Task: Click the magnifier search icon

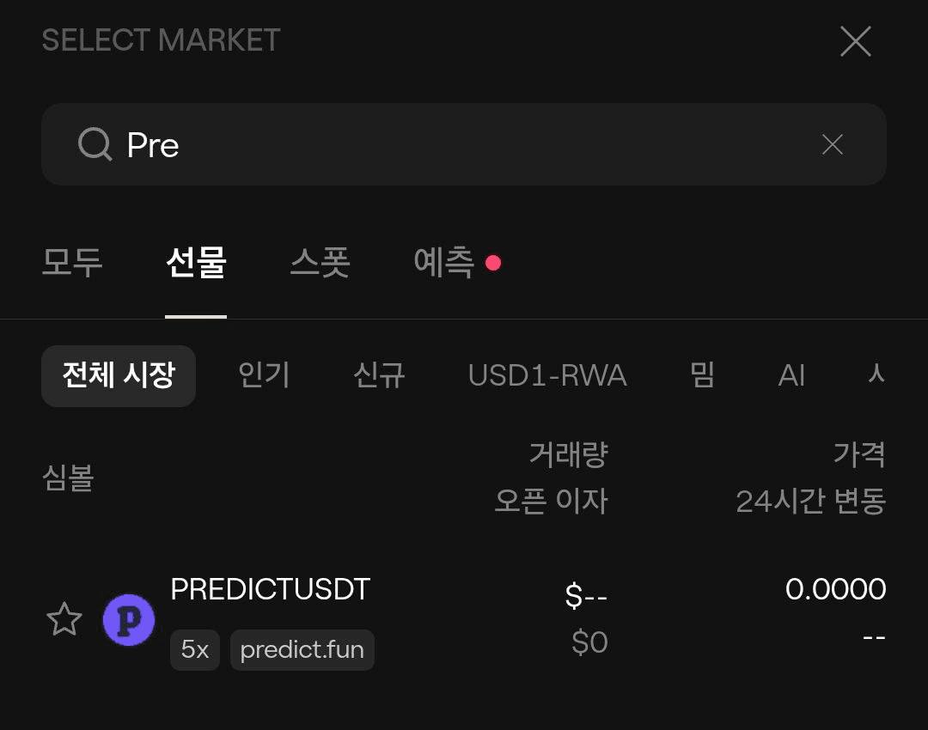Action: [95, 144]
